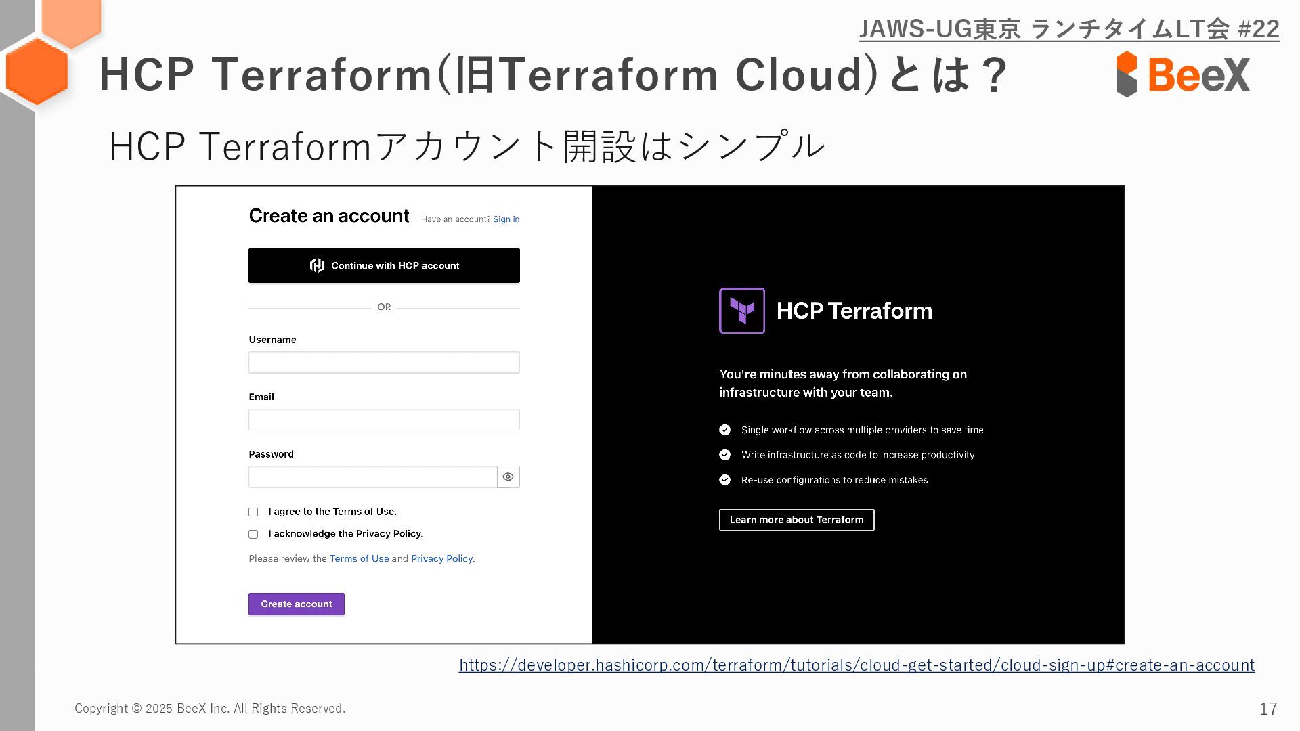Click the orange hexagon decoration
Viewport: 1300px width, 731px height.
[37, 71]
